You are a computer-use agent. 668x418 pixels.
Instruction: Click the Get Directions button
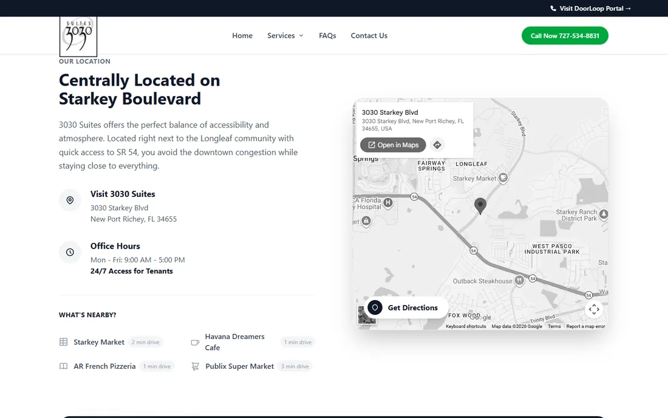pyautogui.click(x=406, y=307)
